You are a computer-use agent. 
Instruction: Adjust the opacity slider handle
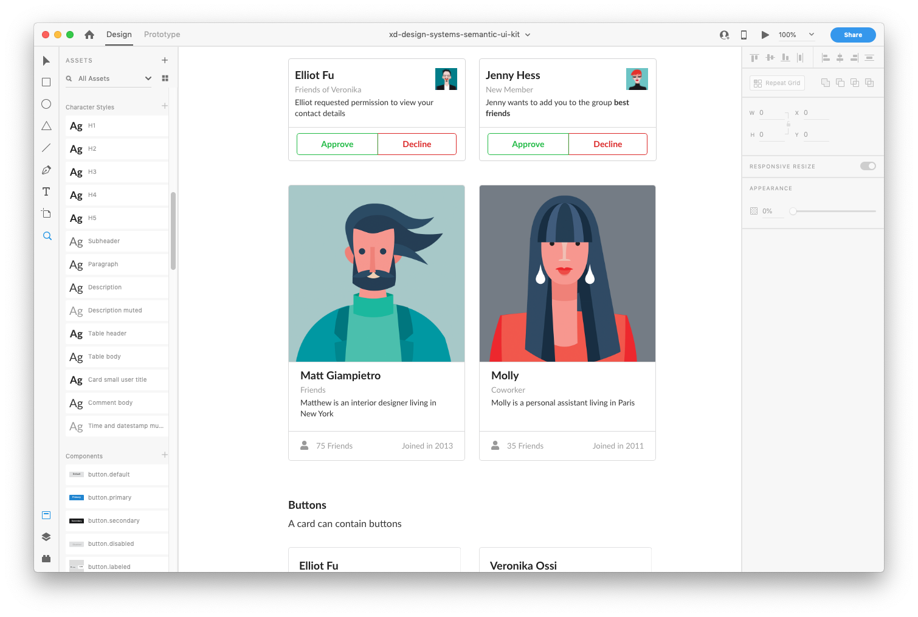click(793, 211)
